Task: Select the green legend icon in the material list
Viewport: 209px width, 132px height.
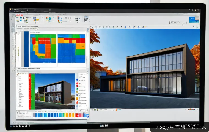Action: point(77,89)
